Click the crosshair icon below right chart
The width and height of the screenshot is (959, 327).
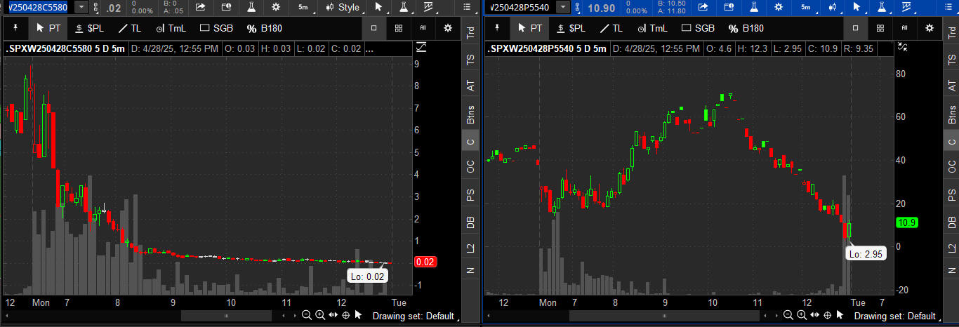827,316
